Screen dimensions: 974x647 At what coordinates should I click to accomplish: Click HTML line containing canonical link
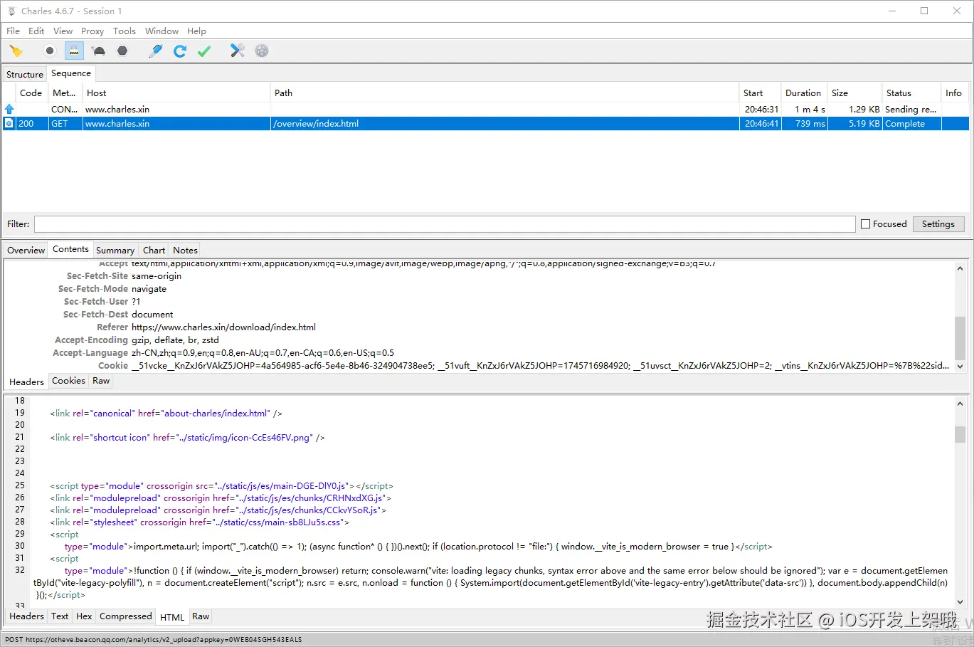166,413
